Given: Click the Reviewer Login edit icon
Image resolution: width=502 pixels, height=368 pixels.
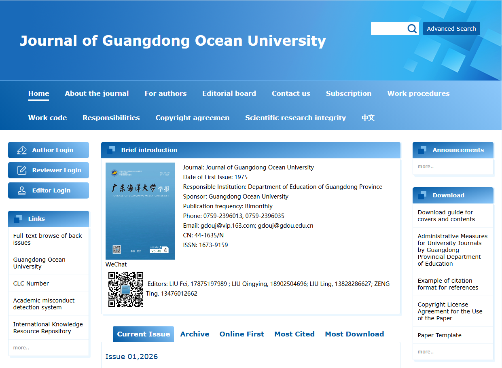Looking at the screenshot, I should click(x=22, y=170).
